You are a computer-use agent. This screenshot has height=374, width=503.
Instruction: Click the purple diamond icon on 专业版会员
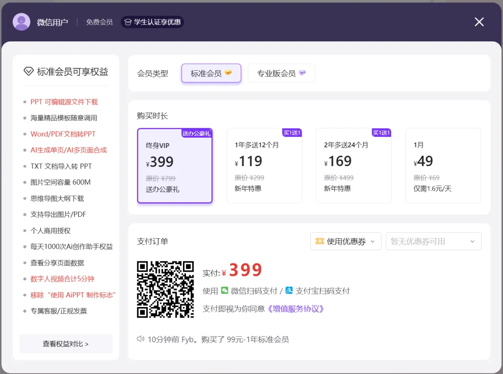pyautogui.click(x=302, y=73)
